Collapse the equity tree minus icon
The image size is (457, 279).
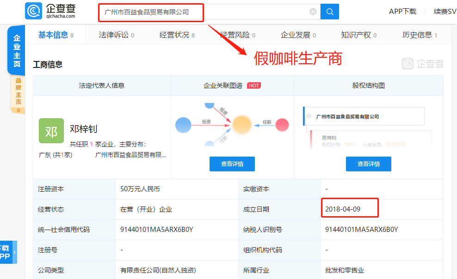tap(309, 116)
